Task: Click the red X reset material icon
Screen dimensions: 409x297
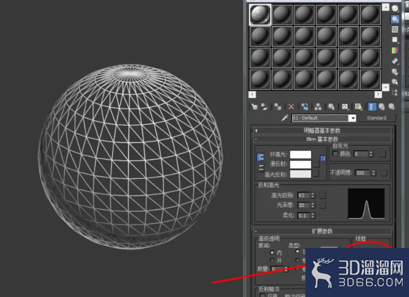Action: click(292, 106)
